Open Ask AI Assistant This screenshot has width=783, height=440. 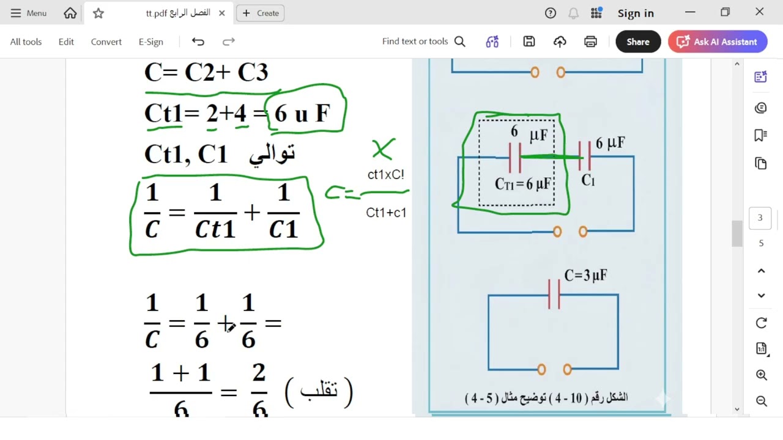coord(718,42)
